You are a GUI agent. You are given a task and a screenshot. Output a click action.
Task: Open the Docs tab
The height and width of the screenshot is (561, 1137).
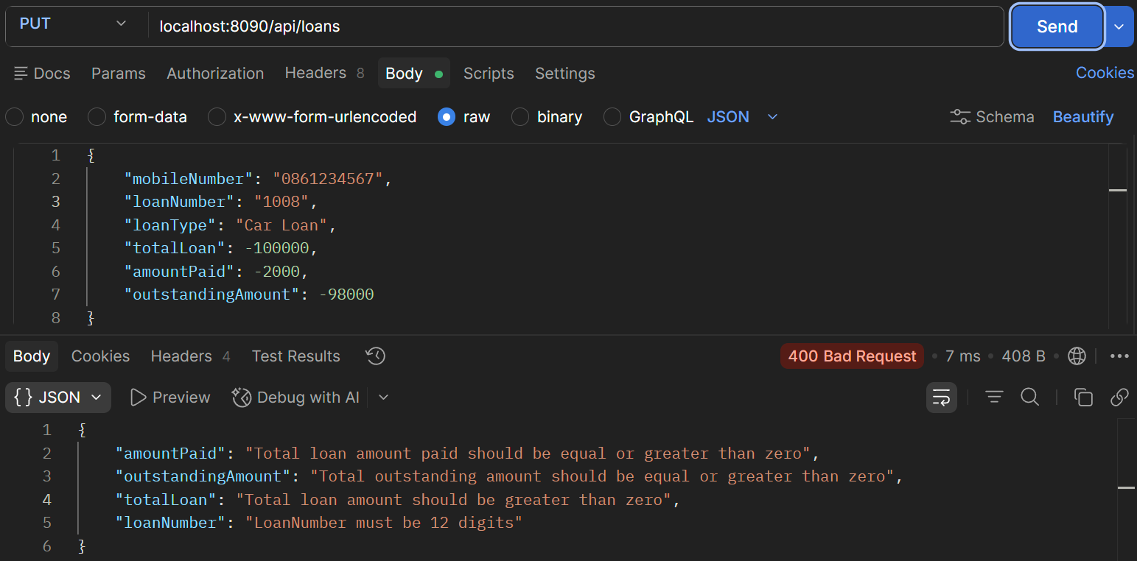42,74
